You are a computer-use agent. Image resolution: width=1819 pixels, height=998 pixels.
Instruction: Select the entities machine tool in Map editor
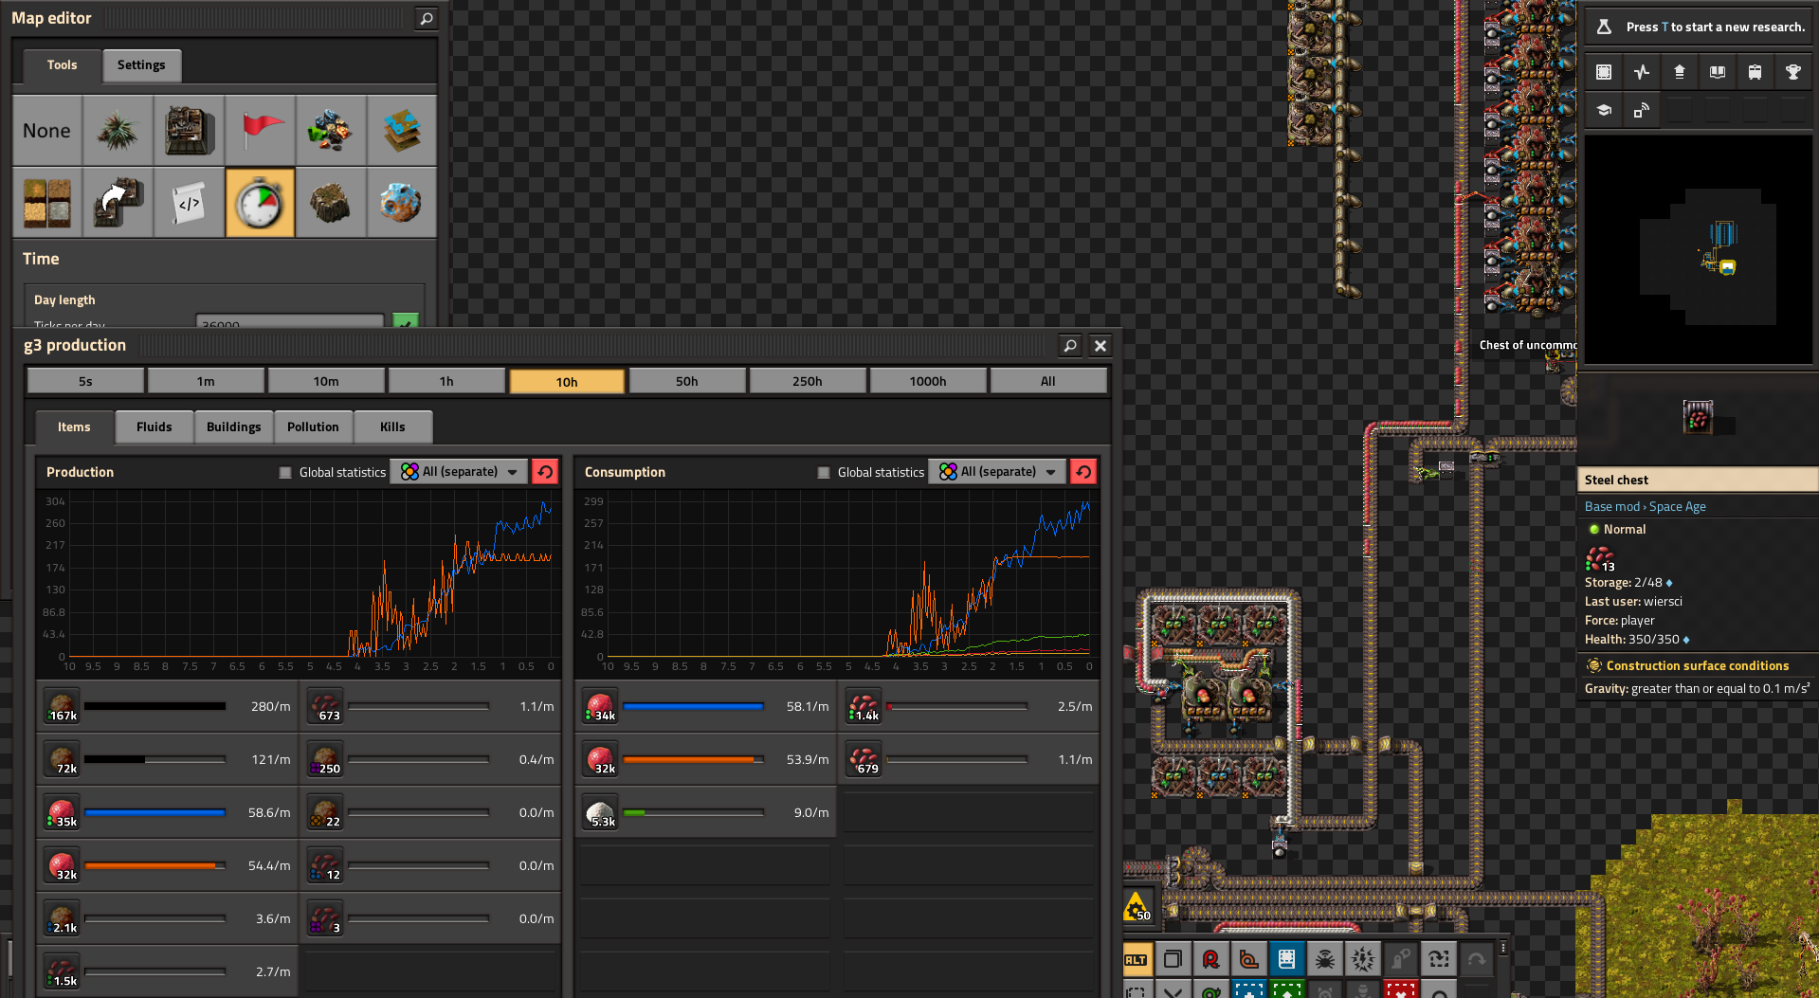pyautogui.click(x=189, y=131)
